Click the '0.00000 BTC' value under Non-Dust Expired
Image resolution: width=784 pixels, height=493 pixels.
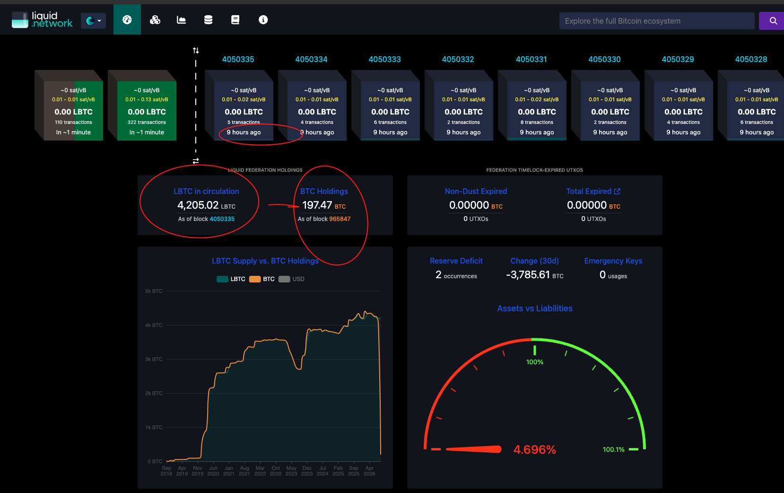pos(476,205)
